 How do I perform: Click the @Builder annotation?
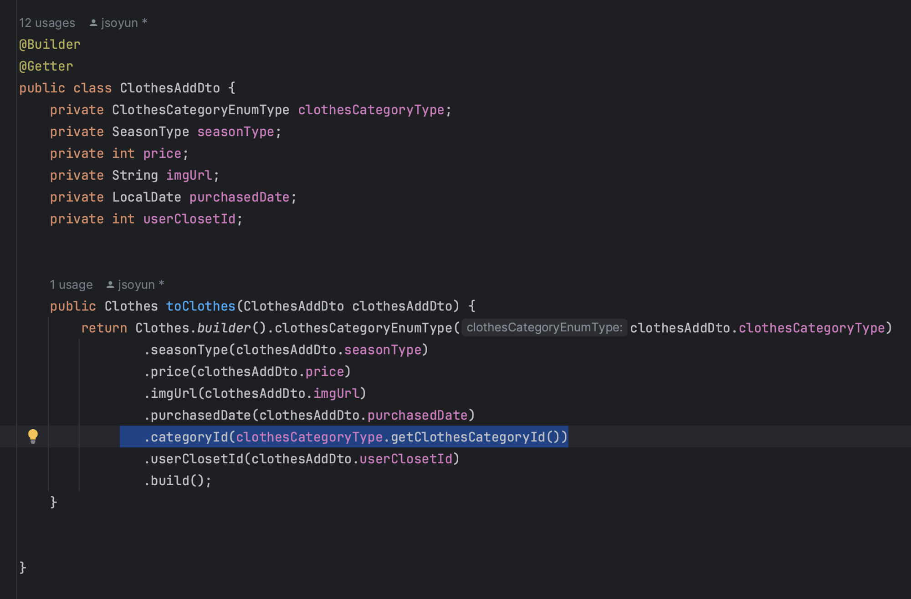tap(50, 45)
